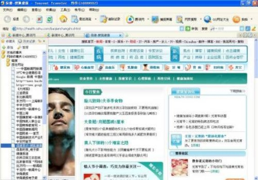Click the pin icon in favorites sidebar header

tap(40, 41)
